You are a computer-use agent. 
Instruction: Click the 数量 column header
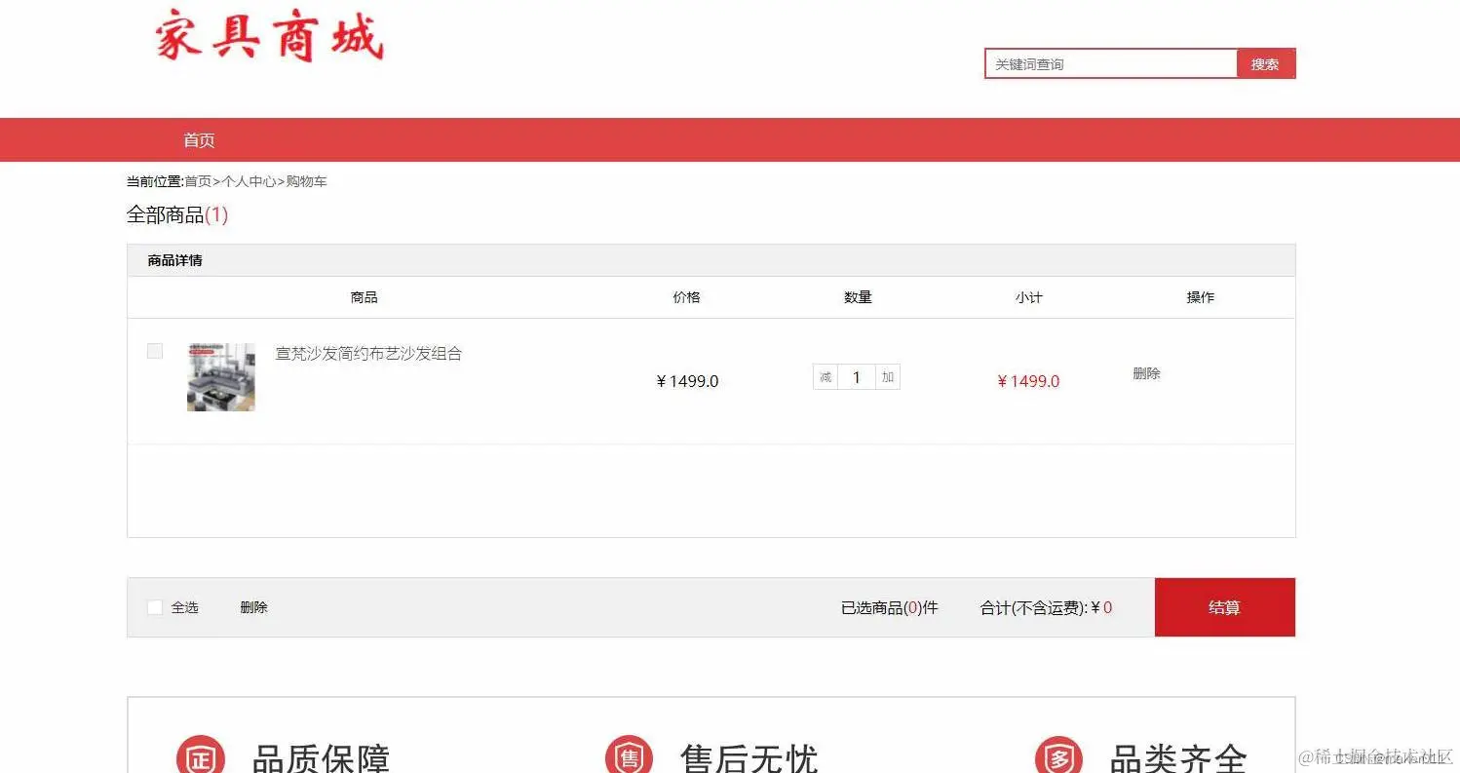point(858,297)
